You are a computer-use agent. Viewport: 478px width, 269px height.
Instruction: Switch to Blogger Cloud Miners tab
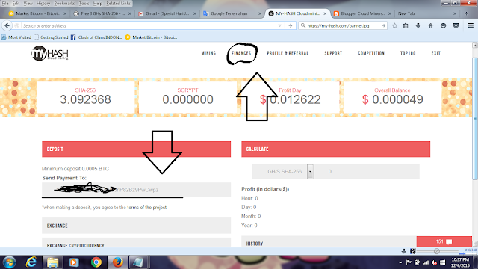pos(362,13)
